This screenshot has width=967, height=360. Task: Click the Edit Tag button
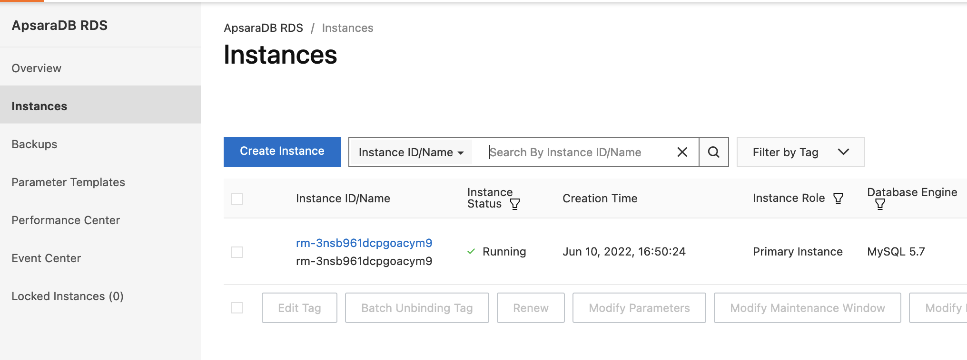299,308
